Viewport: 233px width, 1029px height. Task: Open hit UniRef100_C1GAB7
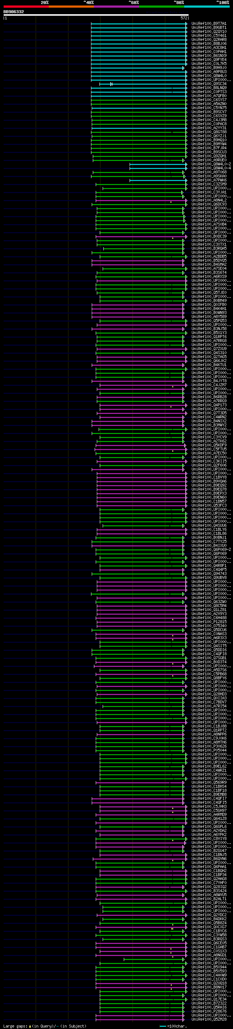(209, 947)
